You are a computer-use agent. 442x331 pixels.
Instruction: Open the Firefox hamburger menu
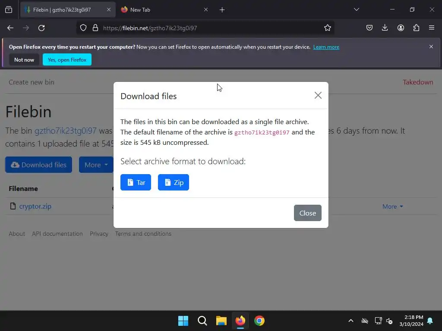432,28
